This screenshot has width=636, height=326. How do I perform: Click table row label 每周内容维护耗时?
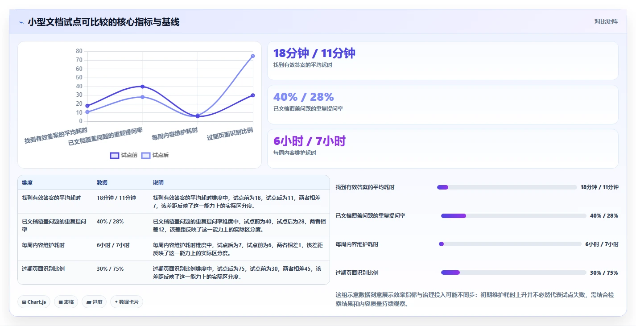point(43,245)
